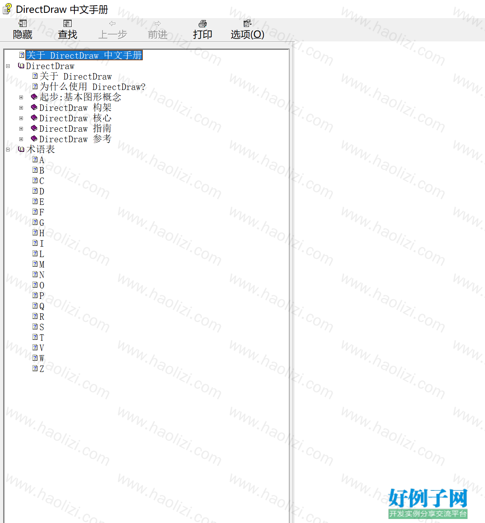Click the Back (上一步) arrow icon
The height and width of the screenshot is (523, 485).
(113, 24)
